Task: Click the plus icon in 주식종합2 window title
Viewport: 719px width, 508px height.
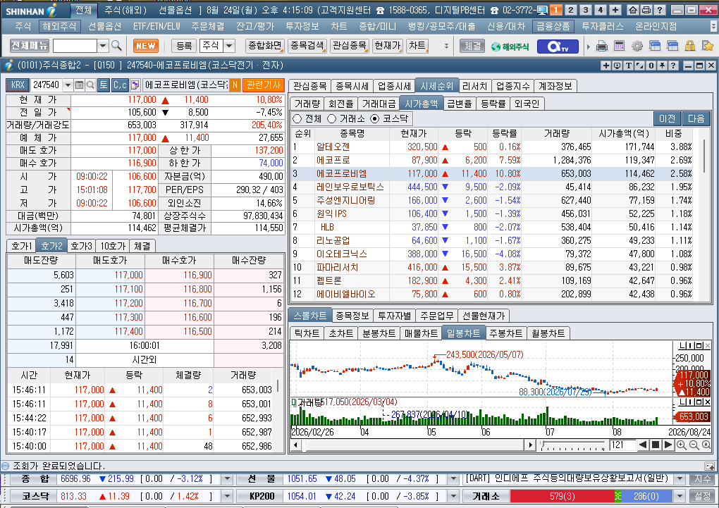Action: [606, 66]
